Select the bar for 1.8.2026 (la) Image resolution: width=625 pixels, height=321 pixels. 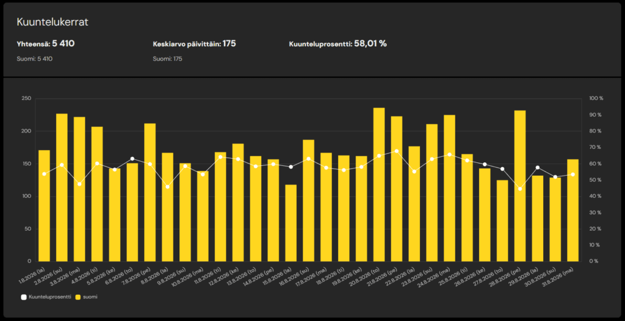click(x=44, y=206)
